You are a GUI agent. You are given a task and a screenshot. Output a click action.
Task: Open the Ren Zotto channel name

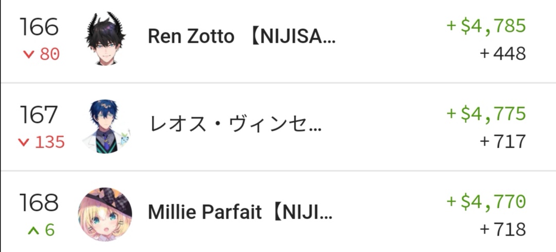(x=241, y=36)
